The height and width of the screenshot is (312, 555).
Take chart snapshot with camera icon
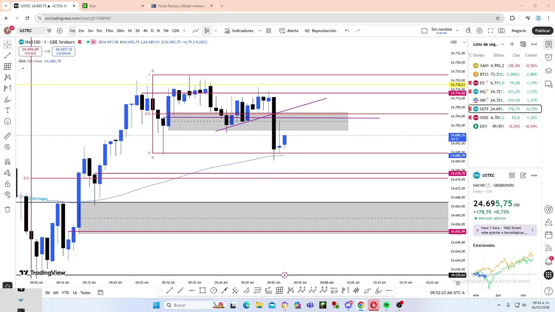coord(501,31)
